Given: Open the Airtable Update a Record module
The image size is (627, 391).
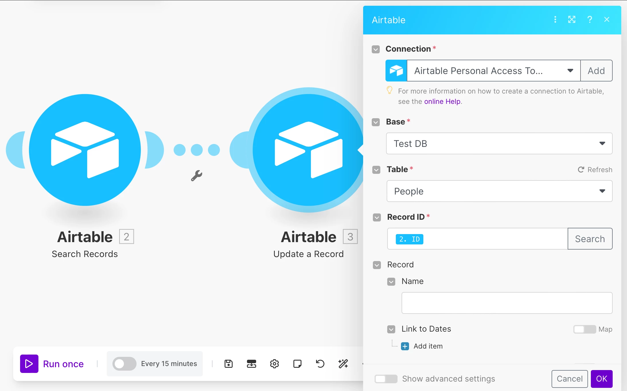Looking at the screenshot, I should [x=308, y=150].
